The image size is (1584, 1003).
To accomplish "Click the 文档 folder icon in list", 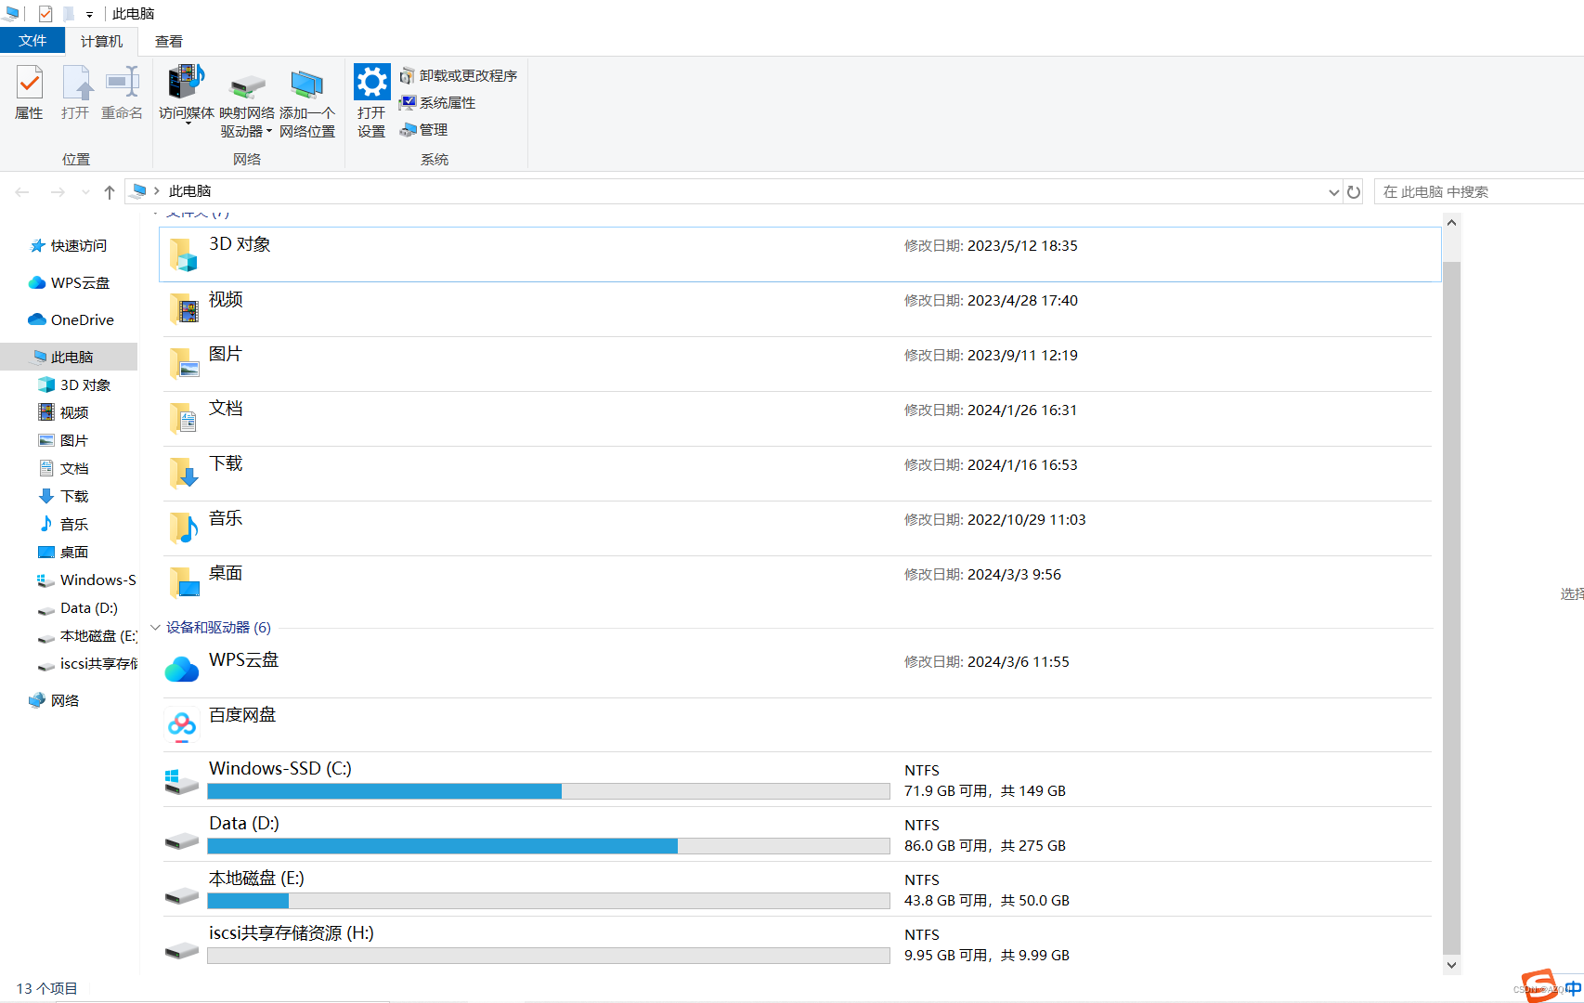I will pos(183,418).
